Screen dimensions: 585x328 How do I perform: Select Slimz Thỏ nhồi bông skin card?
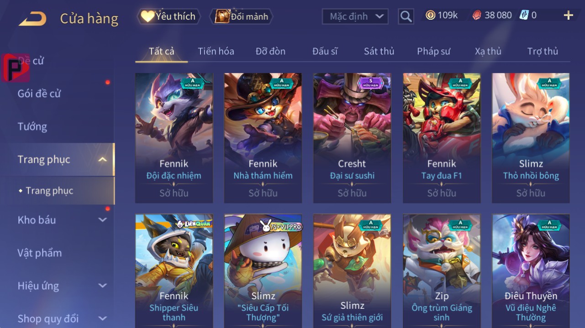point(531,138)
